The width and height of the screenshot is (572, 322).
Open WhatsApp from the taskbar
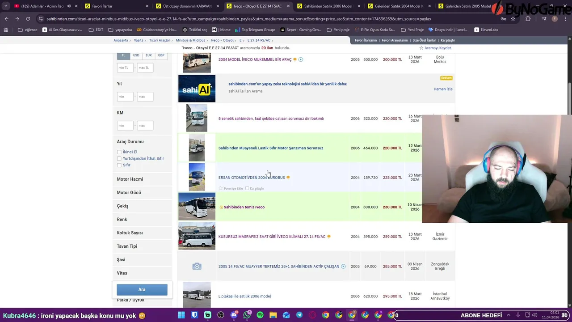click(x=247, y=315)
